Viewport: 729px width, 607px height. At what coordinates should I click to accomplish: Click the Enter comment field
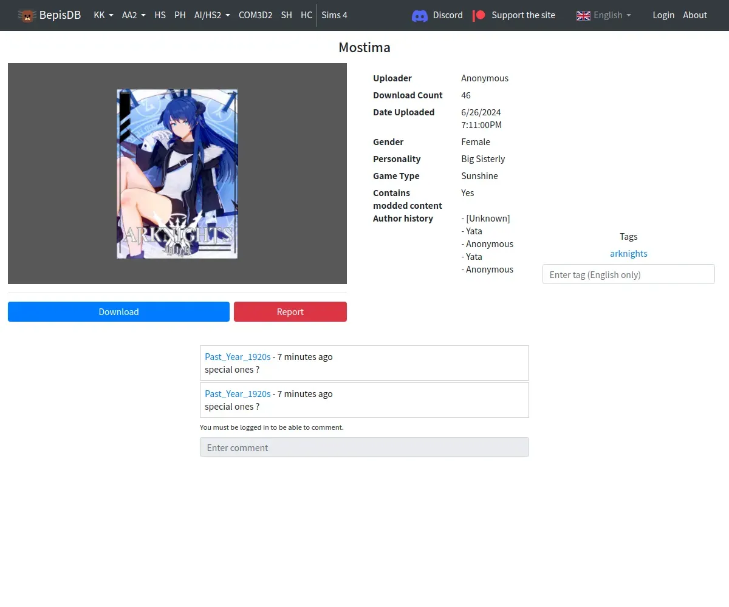tap(364, 447)
